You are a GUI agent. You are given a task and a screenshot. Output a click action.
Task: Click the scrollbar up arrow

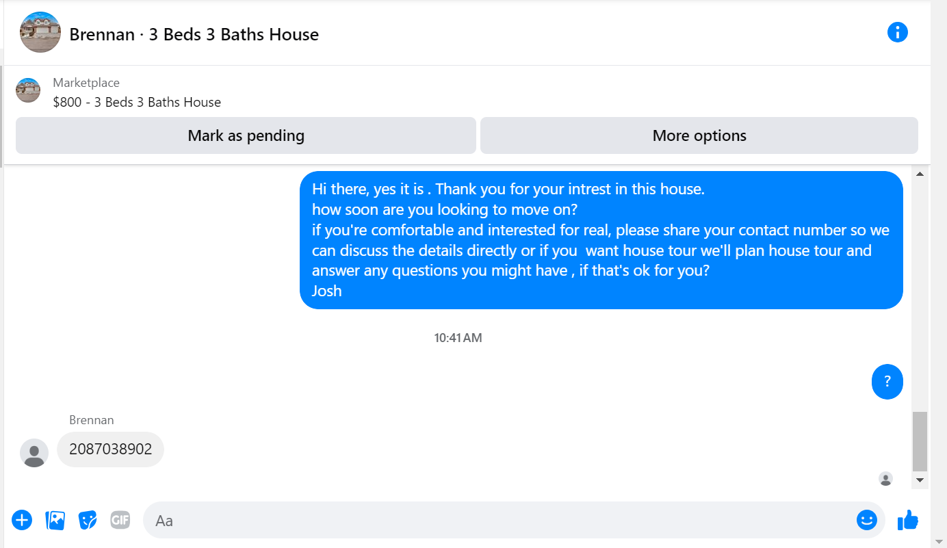point(920,174)
